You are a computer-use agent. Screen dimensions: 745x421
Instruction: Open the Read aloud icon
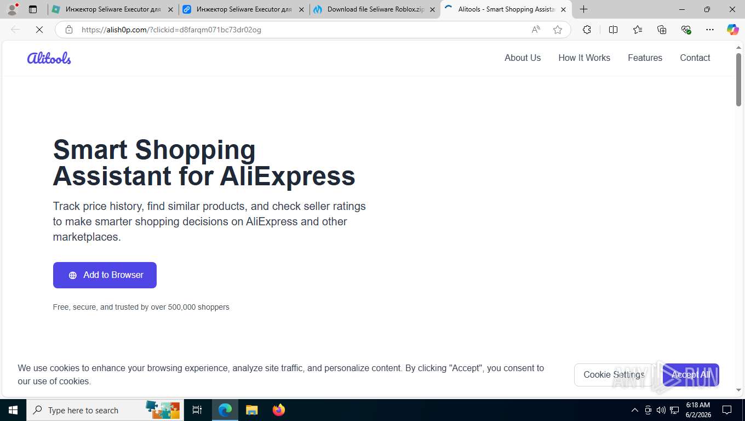click(x=536, y=30)
